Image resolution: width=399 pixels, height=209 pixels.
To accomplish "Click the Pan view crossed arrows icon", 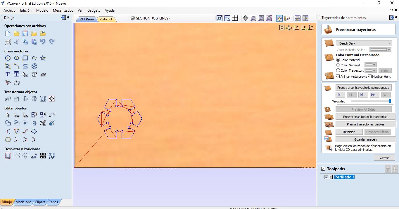I will [245, 18].
